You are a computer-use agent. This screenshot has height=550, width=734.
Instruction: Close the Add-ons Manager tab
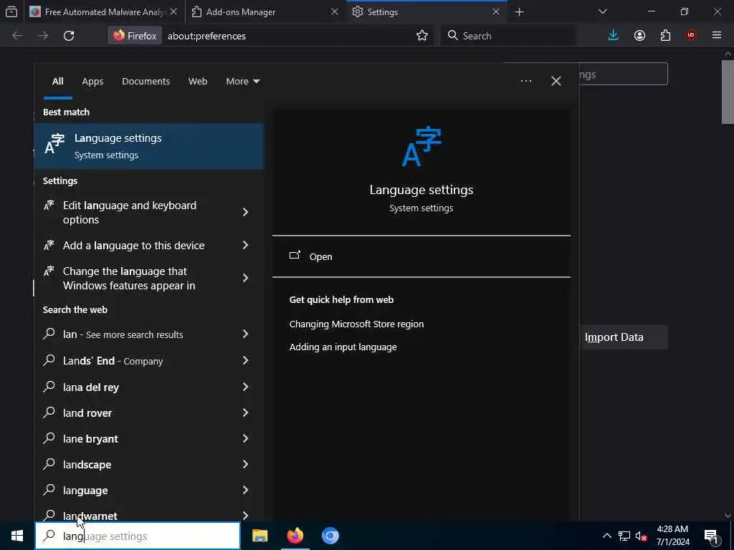pos(334,11)
